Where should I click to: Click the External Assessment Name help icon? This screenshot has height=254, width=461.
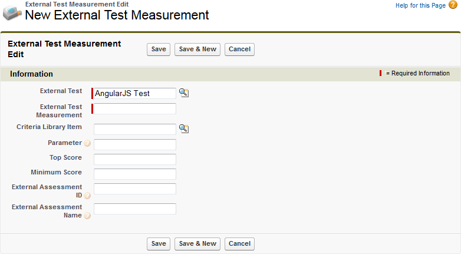tap(87, 216)
